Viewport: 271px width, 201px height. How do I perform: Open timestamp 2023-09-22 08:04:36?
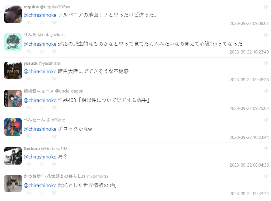click(249, 165)
